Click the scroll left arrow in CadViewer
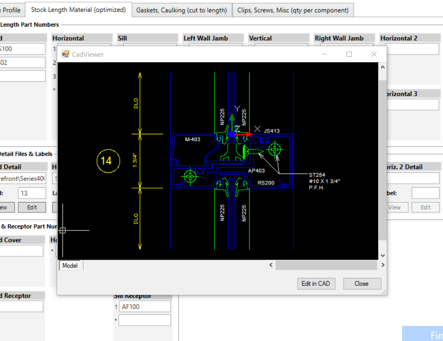Screen dimensions: 443x341 271,265
